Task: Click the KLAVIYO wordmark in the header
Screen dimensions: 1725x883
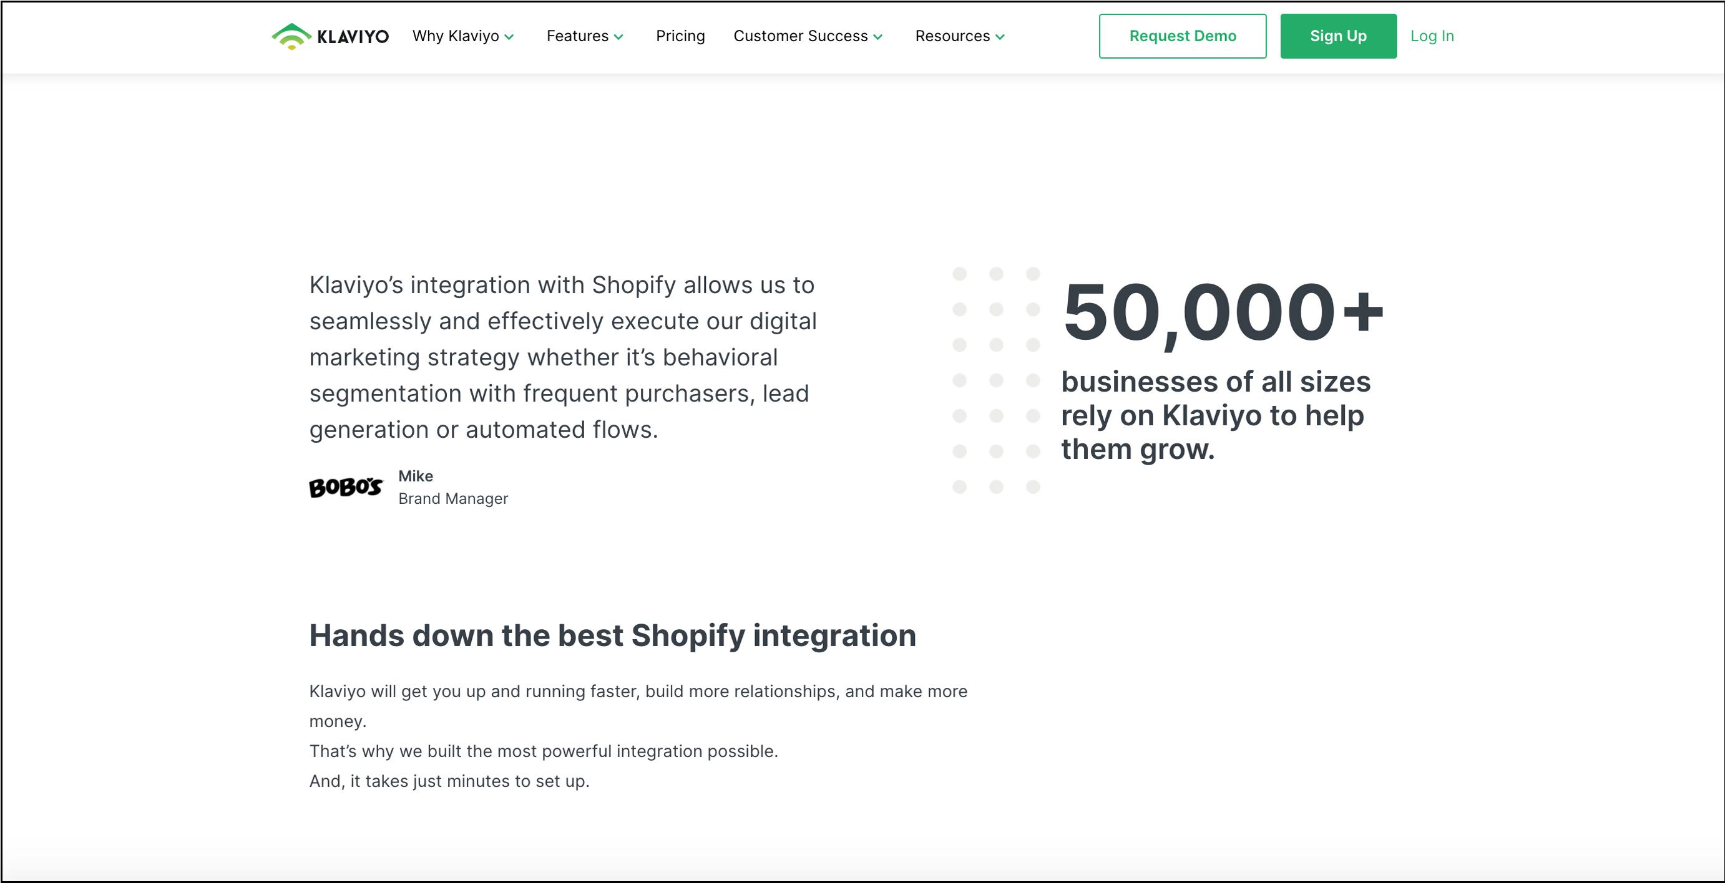Action: pos(353,37)
